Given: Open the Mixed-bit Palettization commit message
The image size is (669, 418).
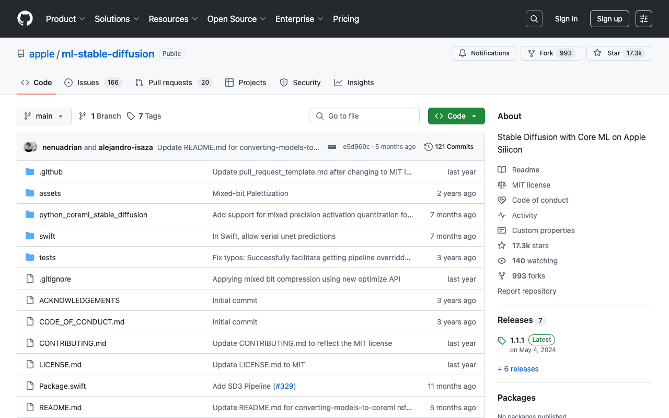Looking at the screenshot, I should click(x=250, y=193).
